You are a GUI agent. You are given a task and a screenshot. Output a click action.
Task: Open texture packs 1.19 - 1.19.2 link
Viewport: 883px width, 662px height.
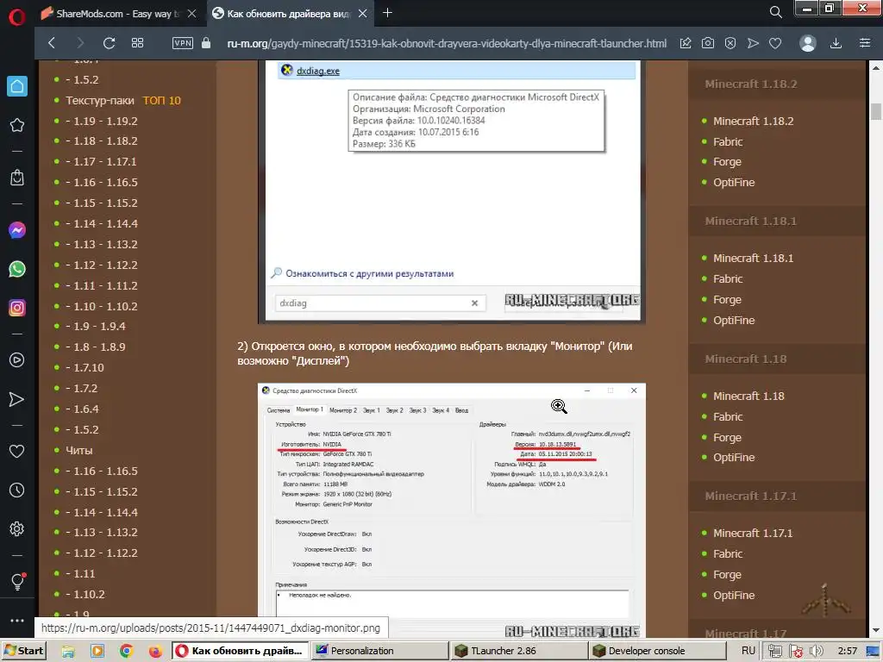pyautogui.click(x=102, y=121)
